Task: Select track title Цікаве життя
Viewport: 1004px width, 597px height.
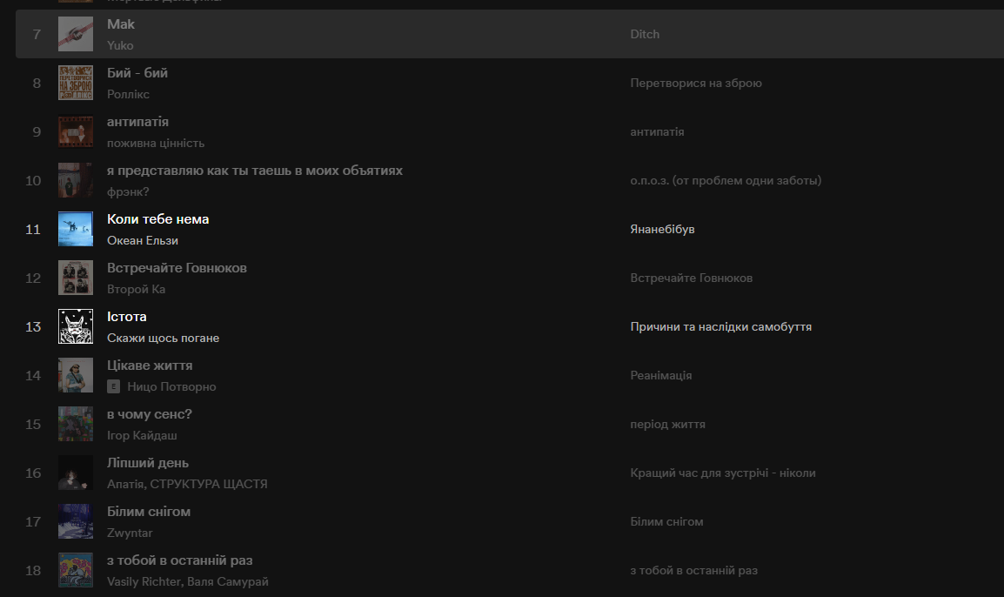Action: [x=150, y=366]
